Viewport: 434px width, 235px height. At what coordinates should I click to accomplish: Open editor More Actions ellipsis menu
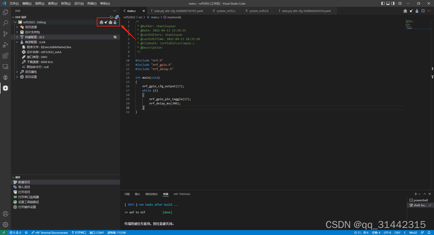pos(429,11)
